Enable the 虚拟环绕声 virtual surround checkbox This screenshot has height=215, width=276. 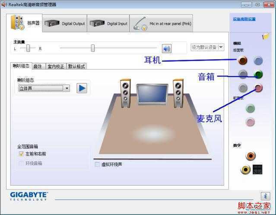coord(97,164)
